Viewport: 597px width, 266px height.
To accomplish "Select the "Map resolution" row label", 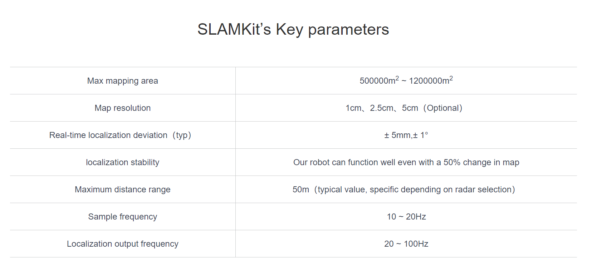I will (123, 108).
